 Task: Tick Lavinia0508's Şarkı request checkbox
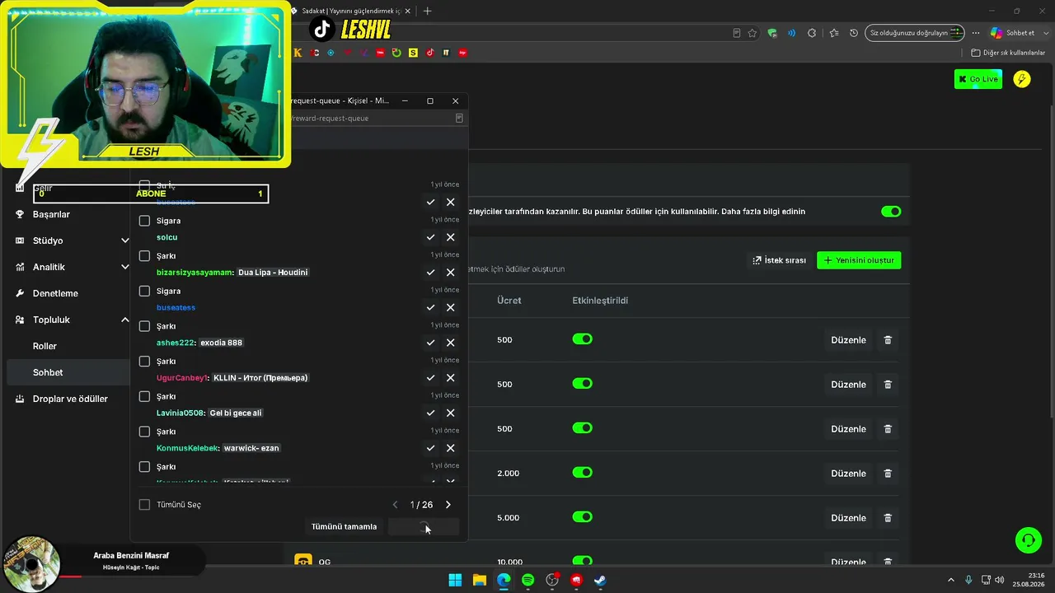tap(144, 396)
